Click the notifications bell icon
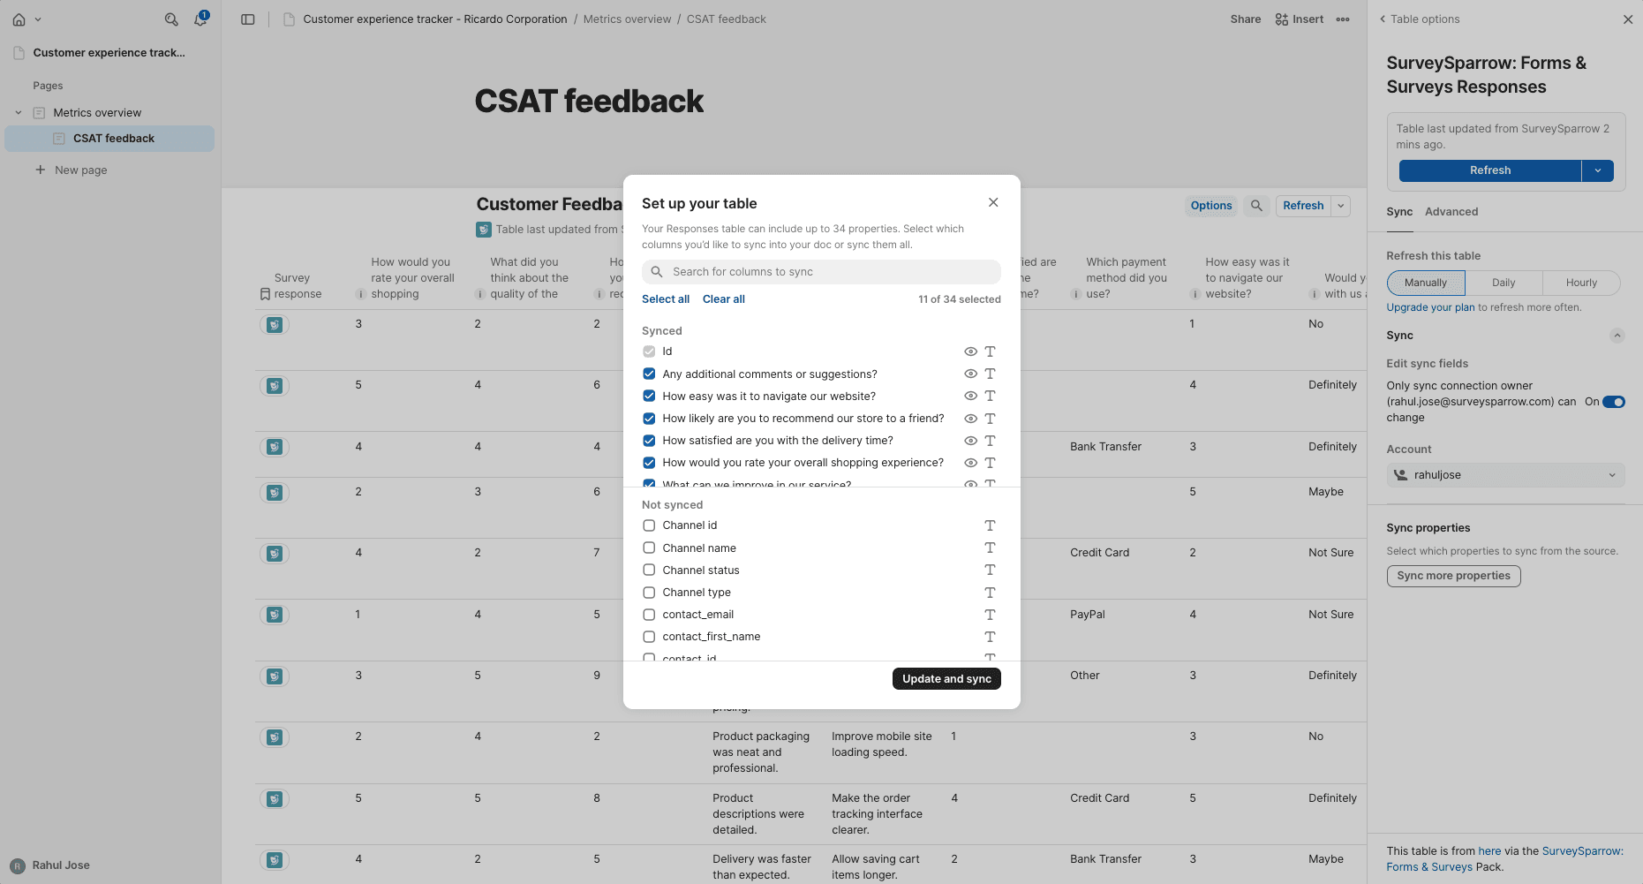 [x=200, y=19]
